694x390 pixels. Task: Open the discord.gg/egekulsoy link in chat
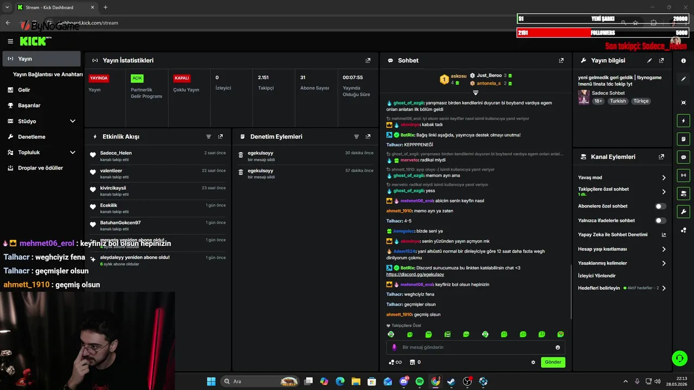[x=415, y=275]
